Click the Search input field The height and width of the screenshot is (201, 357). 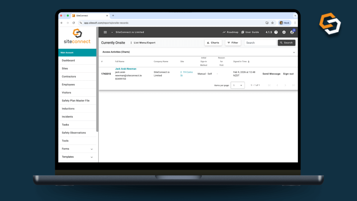pos(260,43)
